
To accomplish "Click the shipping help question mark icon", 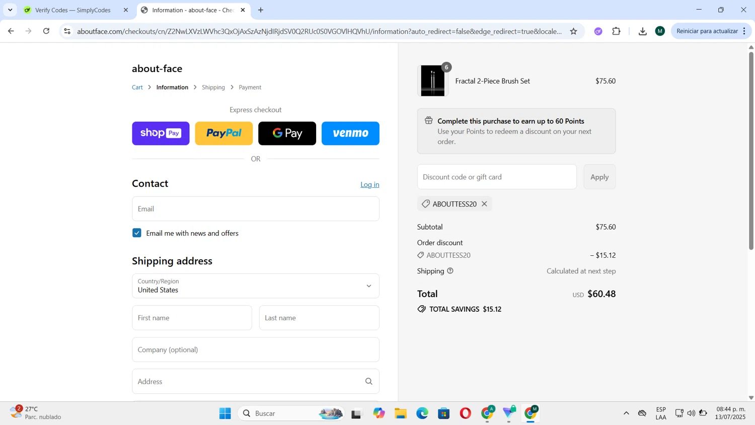I will pyautogui.click(x=450, y=271).
